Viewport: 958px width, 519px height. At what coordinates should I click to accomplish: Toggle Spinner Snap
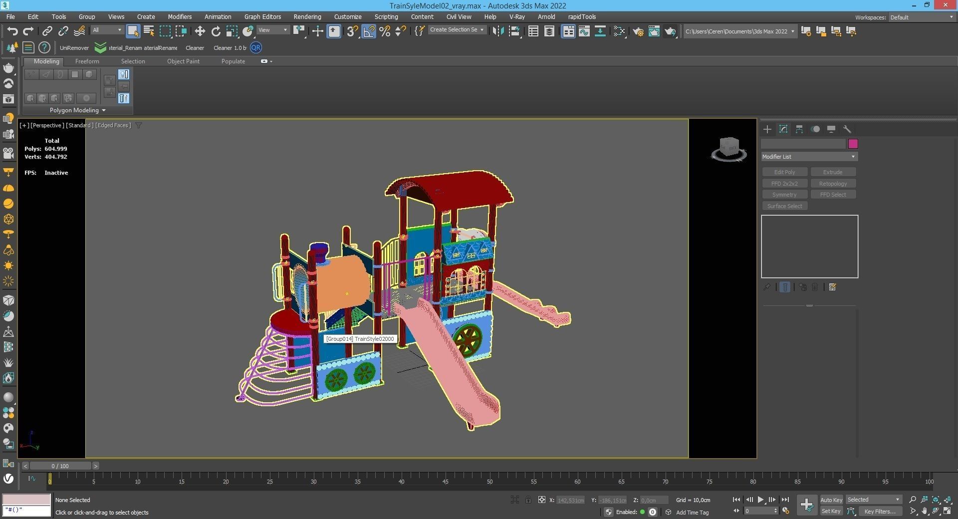click(400, 31)
